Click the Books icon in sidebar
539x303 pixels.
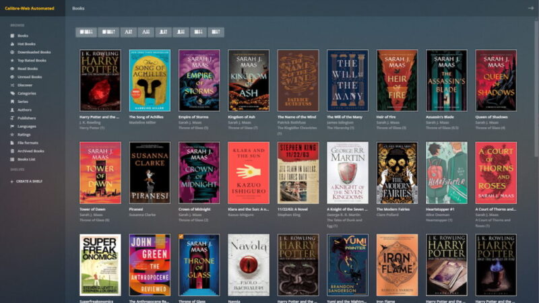pos(12,36)
